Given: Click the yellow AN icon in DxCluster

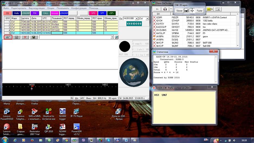Looking at the screenshot, I should (x=209, y=9).
